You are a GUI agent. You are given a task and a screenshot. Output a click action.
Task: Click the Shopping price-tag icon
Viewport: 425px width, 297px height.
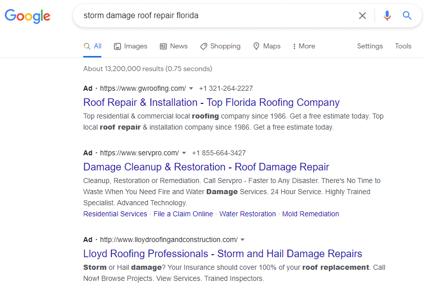pyautogui.click(x=203, y=46)
